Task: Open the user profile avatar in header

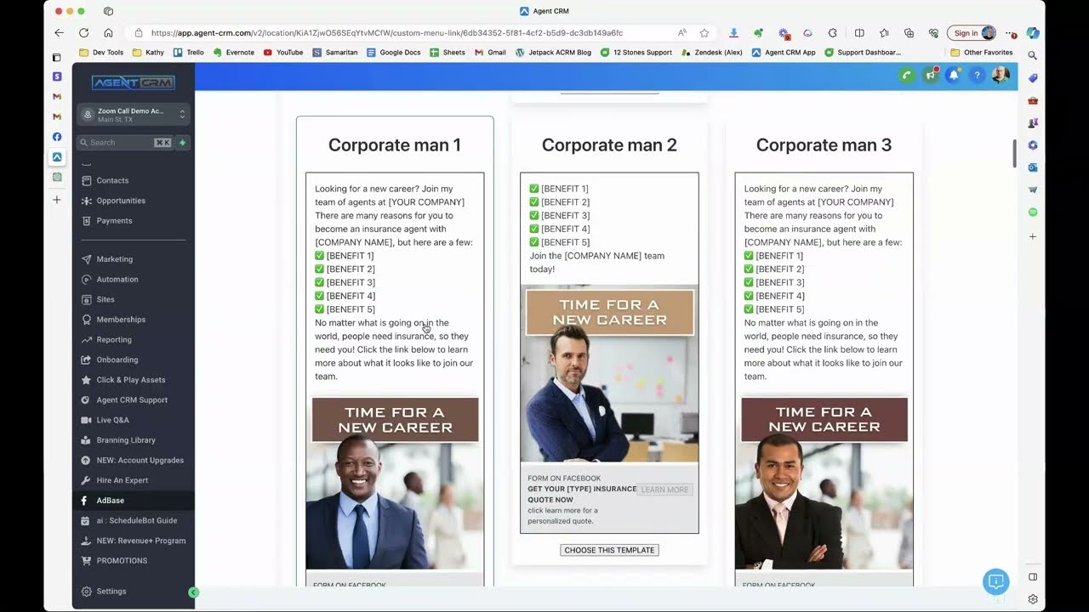Action: (1001, 76)
